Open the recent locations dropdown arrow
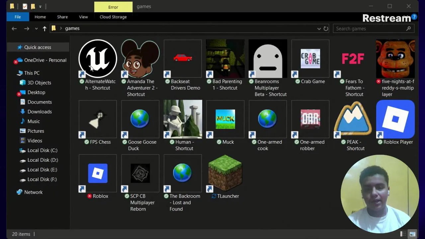Viewport: 425px width, 239px height. pos(36,29)
